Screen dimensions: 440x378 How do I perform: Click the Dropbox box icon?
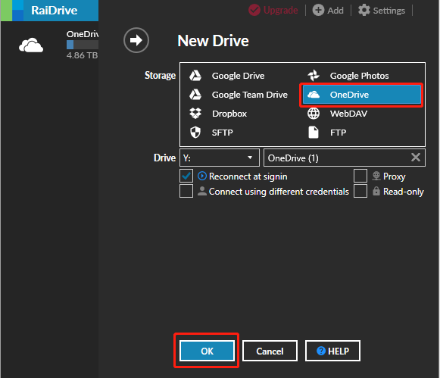click(195, 114)
